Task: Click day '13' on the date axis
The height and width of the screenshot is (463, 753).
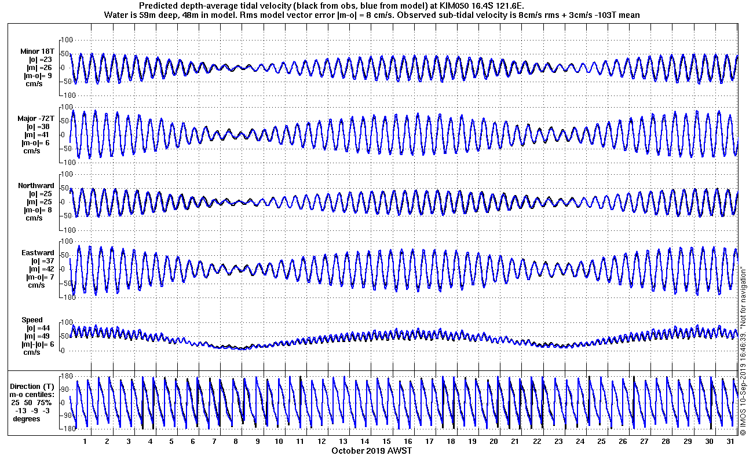Action: click(x=343, y=442)
